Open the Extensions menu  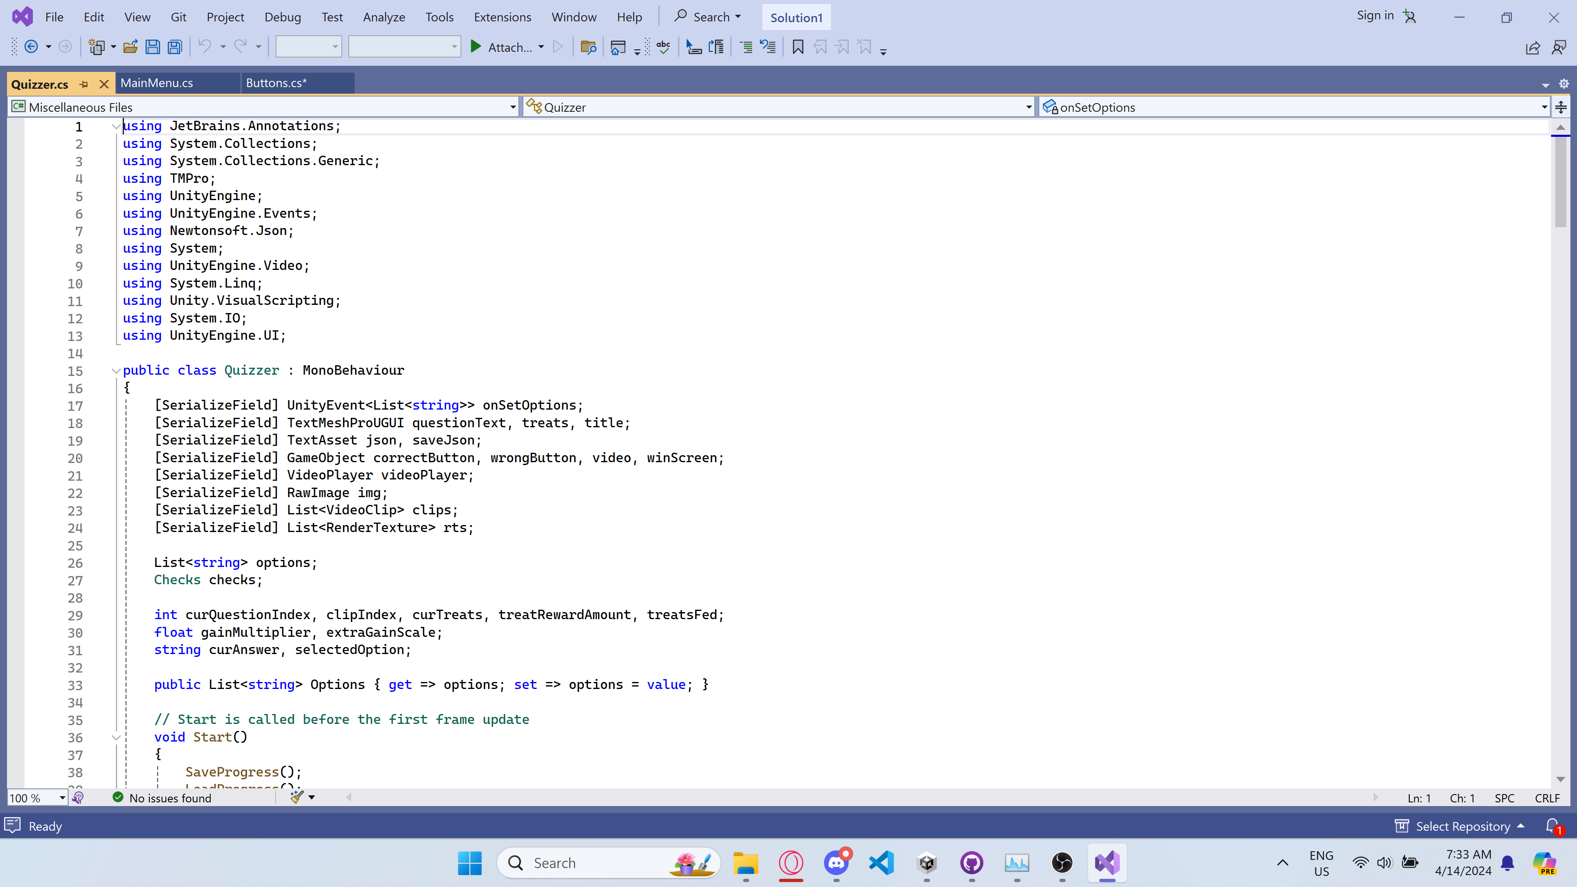(x=502, y=17)
